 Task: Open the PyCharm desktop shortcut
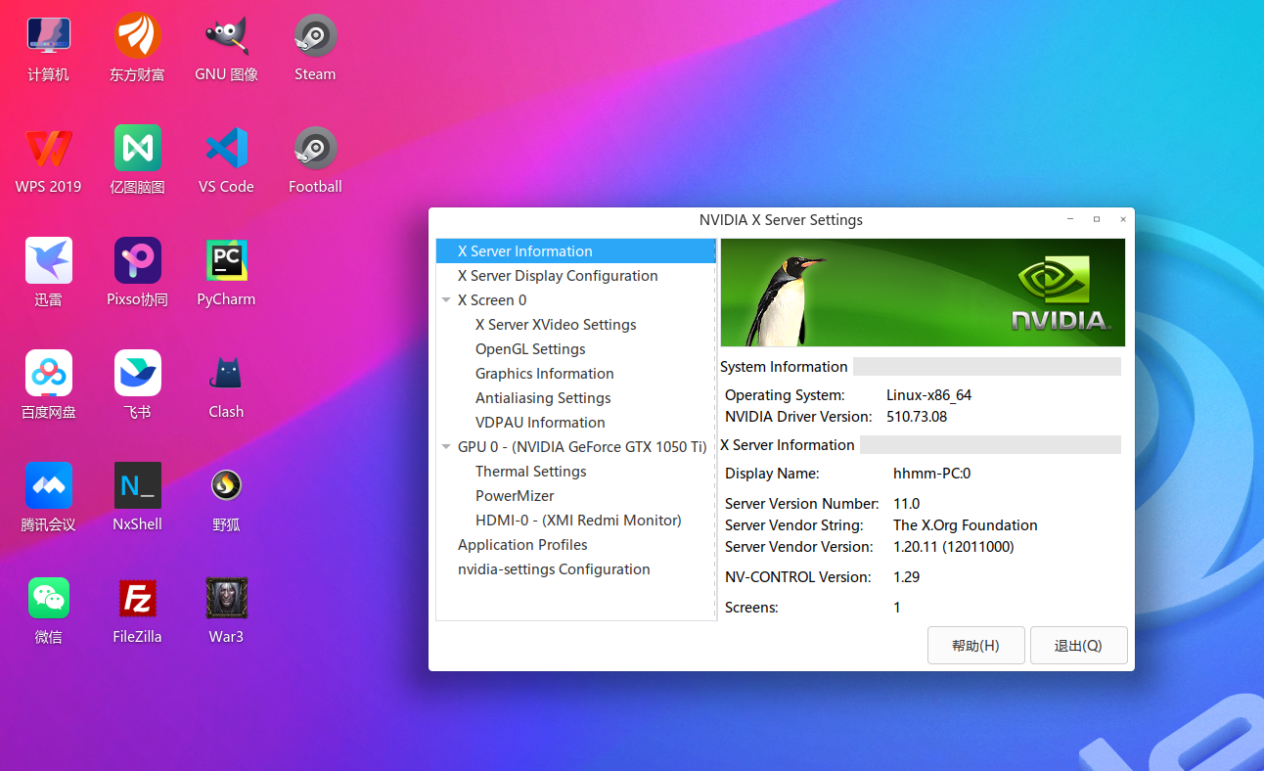(226, 261)
